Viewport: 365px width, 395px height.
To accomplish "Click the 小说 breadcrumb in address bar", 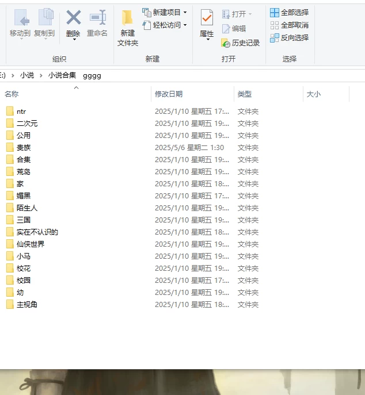I will (x=27, y=75).
